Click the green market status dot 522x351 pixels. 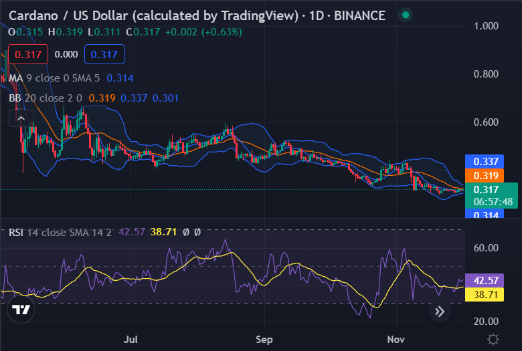pos(405,15)
